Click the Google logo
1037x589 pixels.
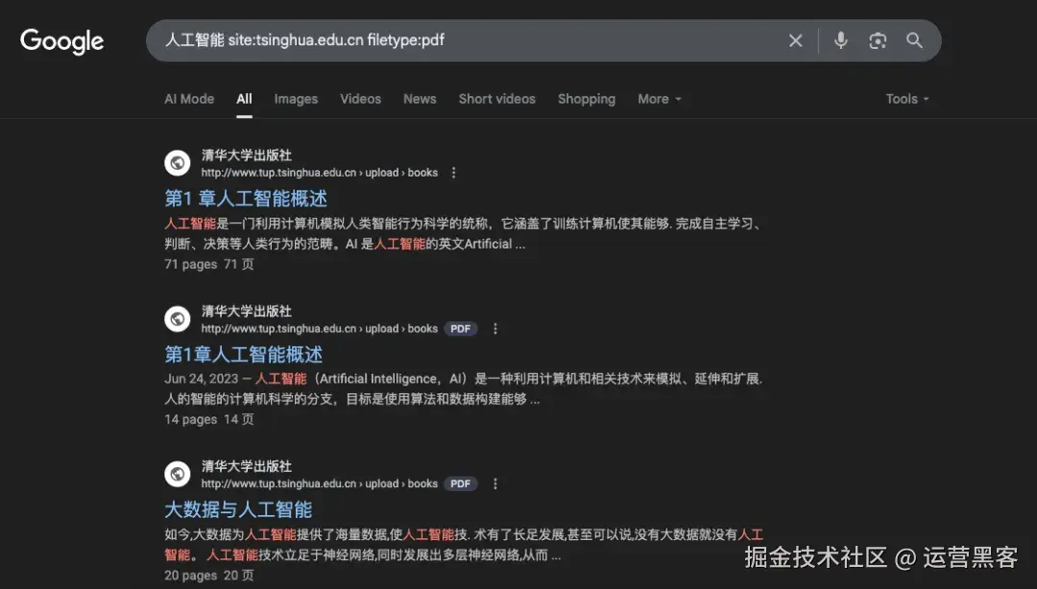coord(61,42)
